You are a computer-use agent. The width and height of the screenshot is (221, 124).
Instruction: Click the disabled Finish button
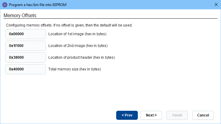pyautogui.click(x=177, y=115)
